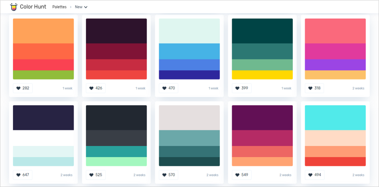Click the yellow swatch in the dark green palette
Viewport: 379px width, 187px height.
coord(262,75)
